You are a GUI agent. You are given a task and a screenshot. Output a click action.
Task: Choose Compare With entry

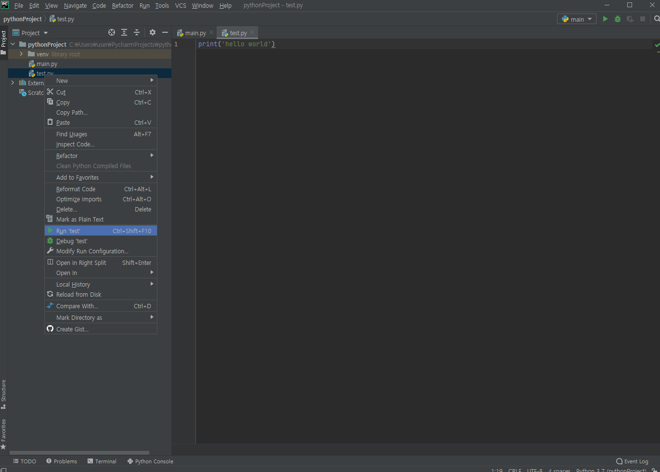pos(101,306)
